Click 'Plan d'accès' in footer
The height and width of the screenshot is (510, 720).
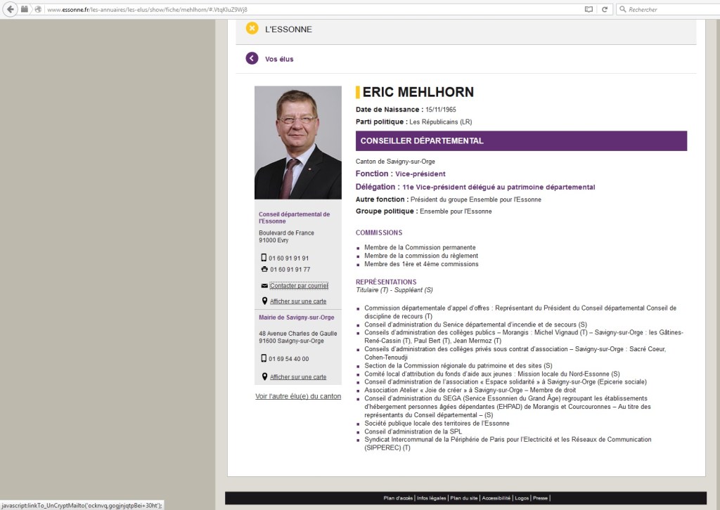click(x=398, y=498)
